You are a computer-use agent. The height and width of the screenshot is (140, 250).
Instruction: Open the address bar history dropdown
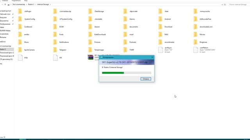[222, 5]
